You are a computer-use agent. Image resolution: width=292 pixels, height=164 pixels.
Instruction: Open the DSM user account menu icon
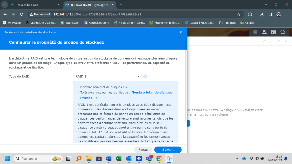pyautogui.click(x=264, y=32)
